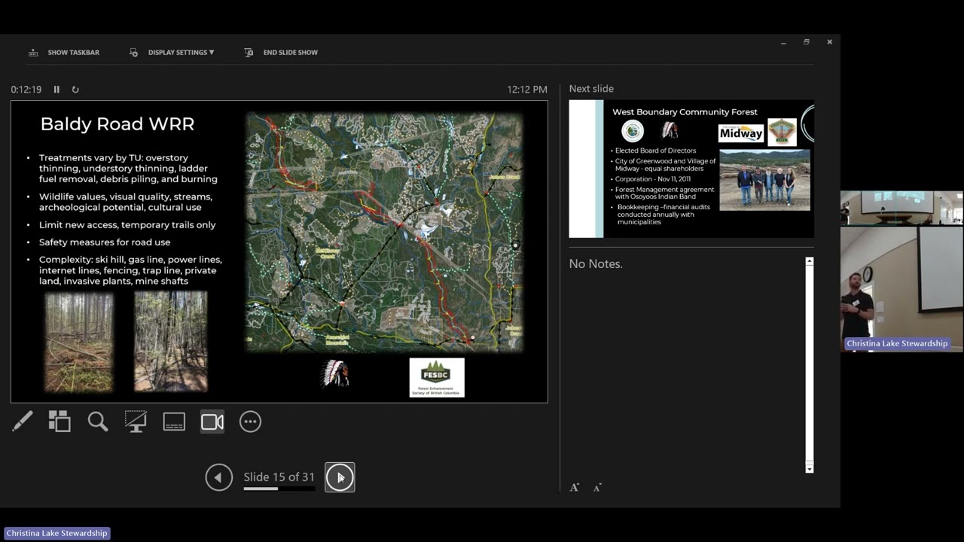Click the Slide 15 of 31 counter

click(279, 477)
